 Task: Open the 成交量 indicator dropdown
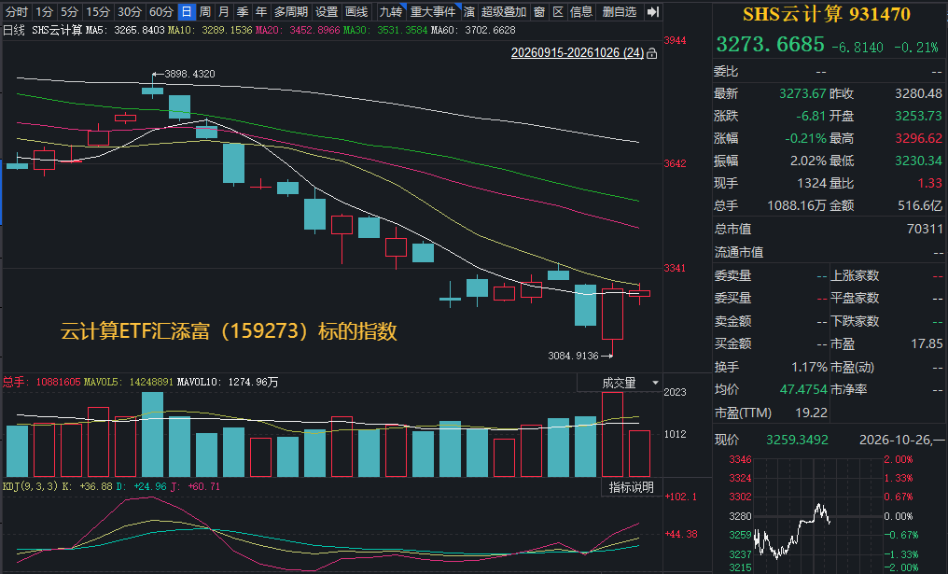pos(620,383)
